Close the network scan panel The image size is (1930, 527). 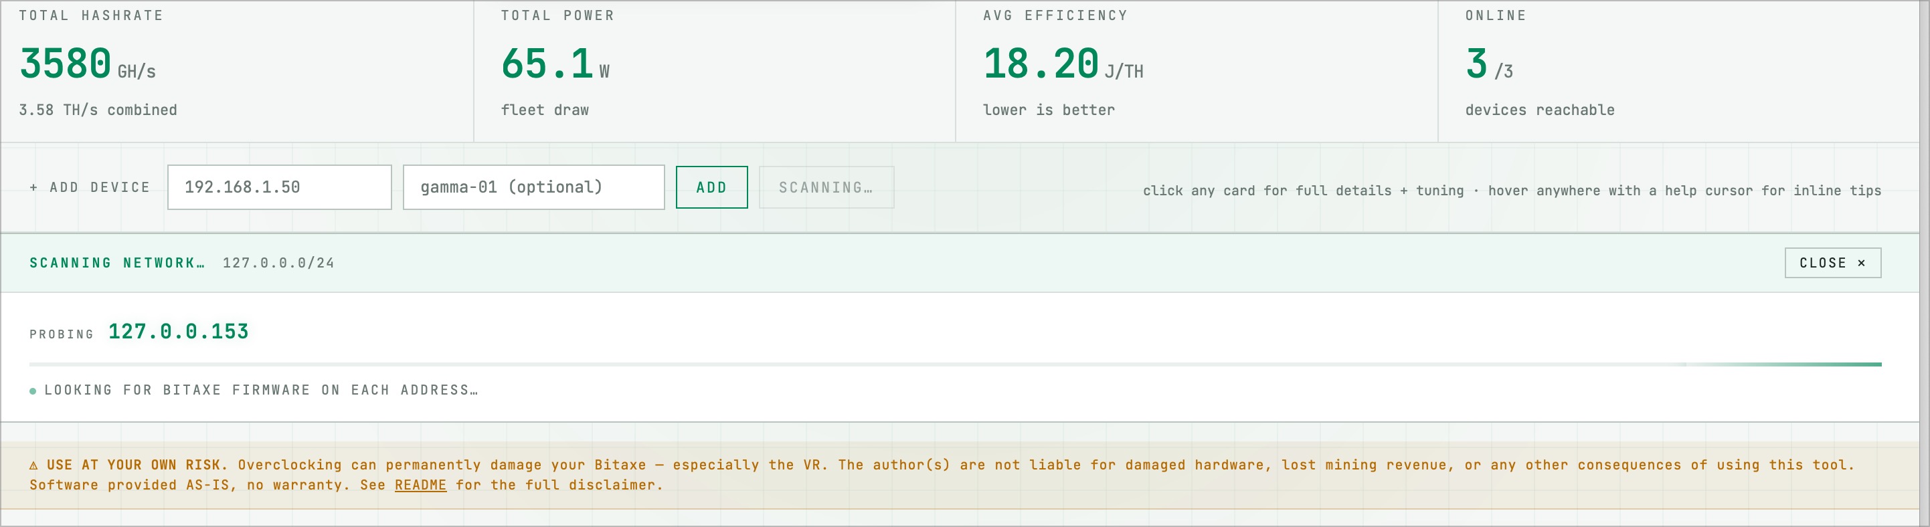(x=1832, y=263)
